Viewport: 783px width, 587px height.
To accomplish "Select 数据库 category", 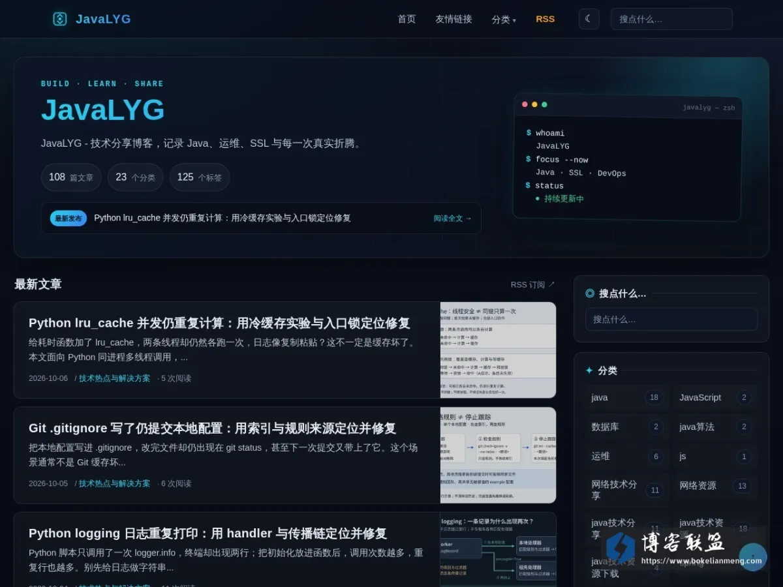I will click(x=627, y=427).
